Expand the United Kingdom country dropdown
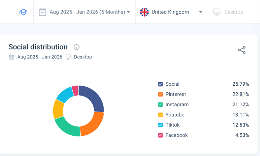Screen dimensions: 260x156 [x=201, y=12]
